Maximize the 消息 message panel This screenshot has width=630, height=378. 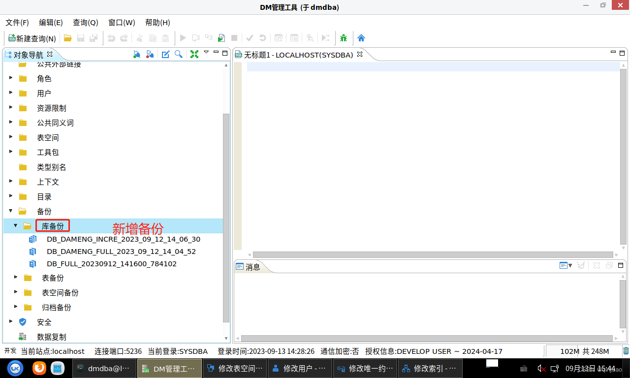tap(622, 264)
